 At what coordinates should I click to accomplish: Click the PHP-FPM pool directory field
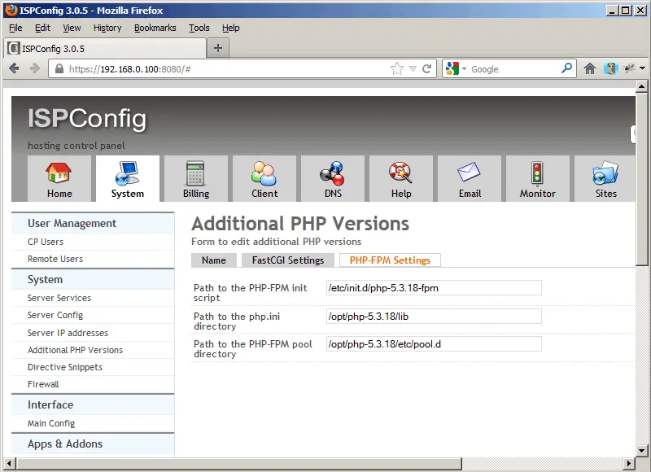[x=434, y=344]
